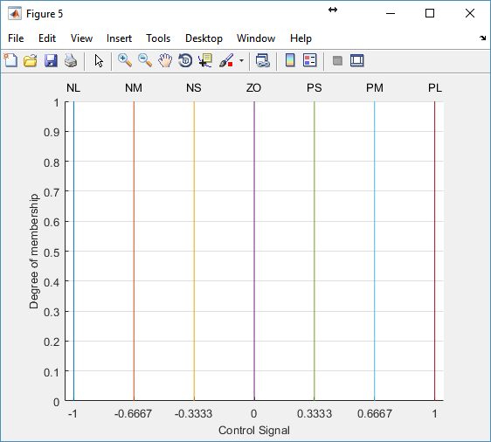491x442 pixels.
Task: Click the New Figure icon
Action: (x=10, y=60)
